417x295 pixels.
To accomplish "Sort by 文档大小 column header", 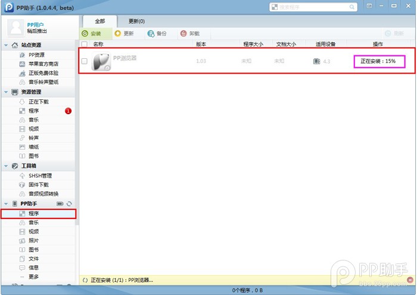I will pos(286,44).
